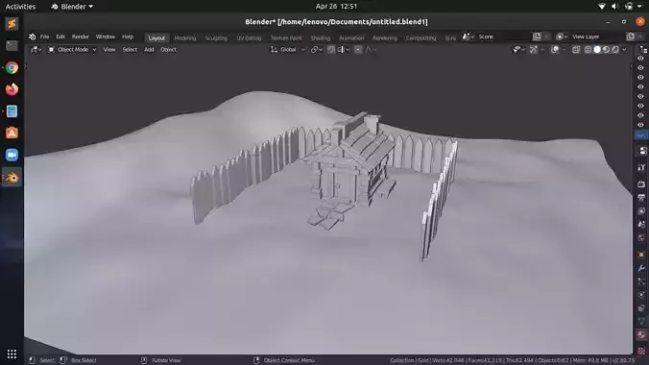This screenshot has height=365, width=649.
Task: Open the view layer browse icon
Action: 562,36
